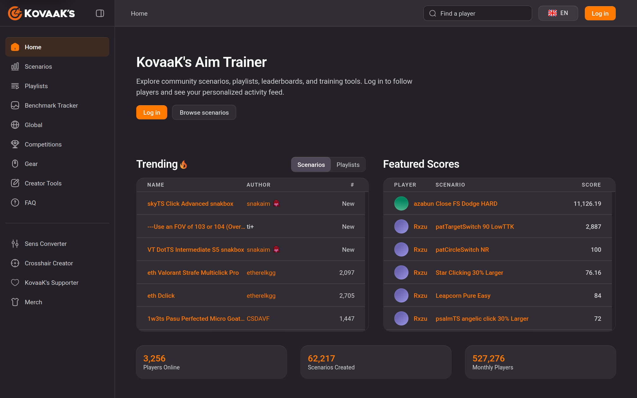Click the search magnifier icon in Find a player
Image resolution: width=637 pixels, height=398 pixels.
433,13
